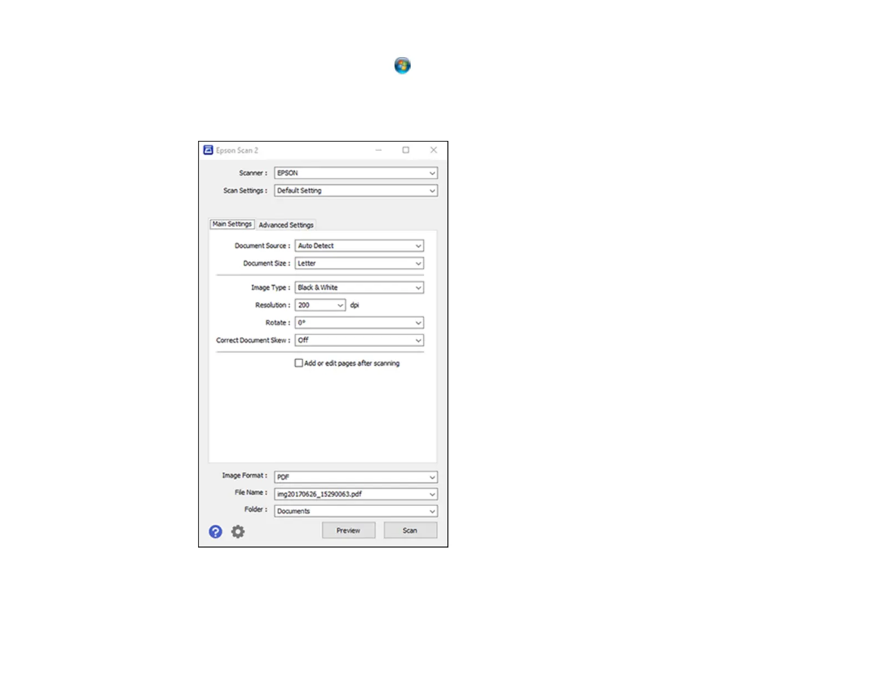Expand the Scan Settings dropdown
879x679 pixels.
pyautogui.click(x=356, y=191)
